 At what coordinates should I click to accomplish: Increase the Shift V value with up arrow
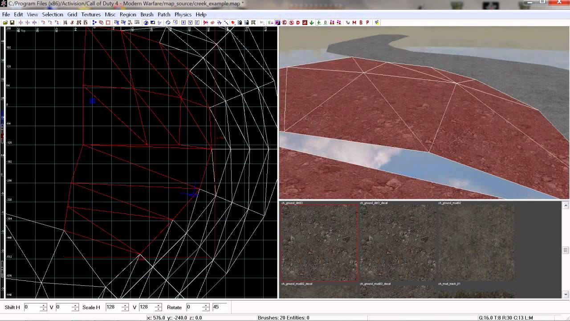click(x=75, y=305)
